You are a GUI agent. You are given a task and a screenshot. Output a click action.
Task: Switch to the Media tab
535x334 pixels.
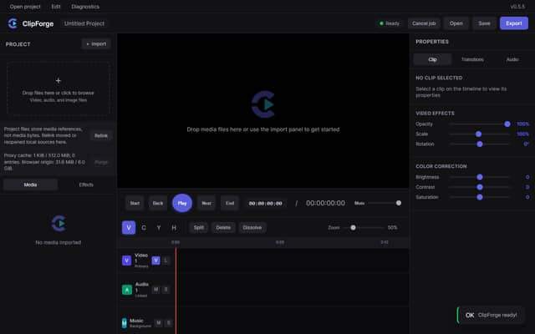pyautogui.click(x=30, y=185)
